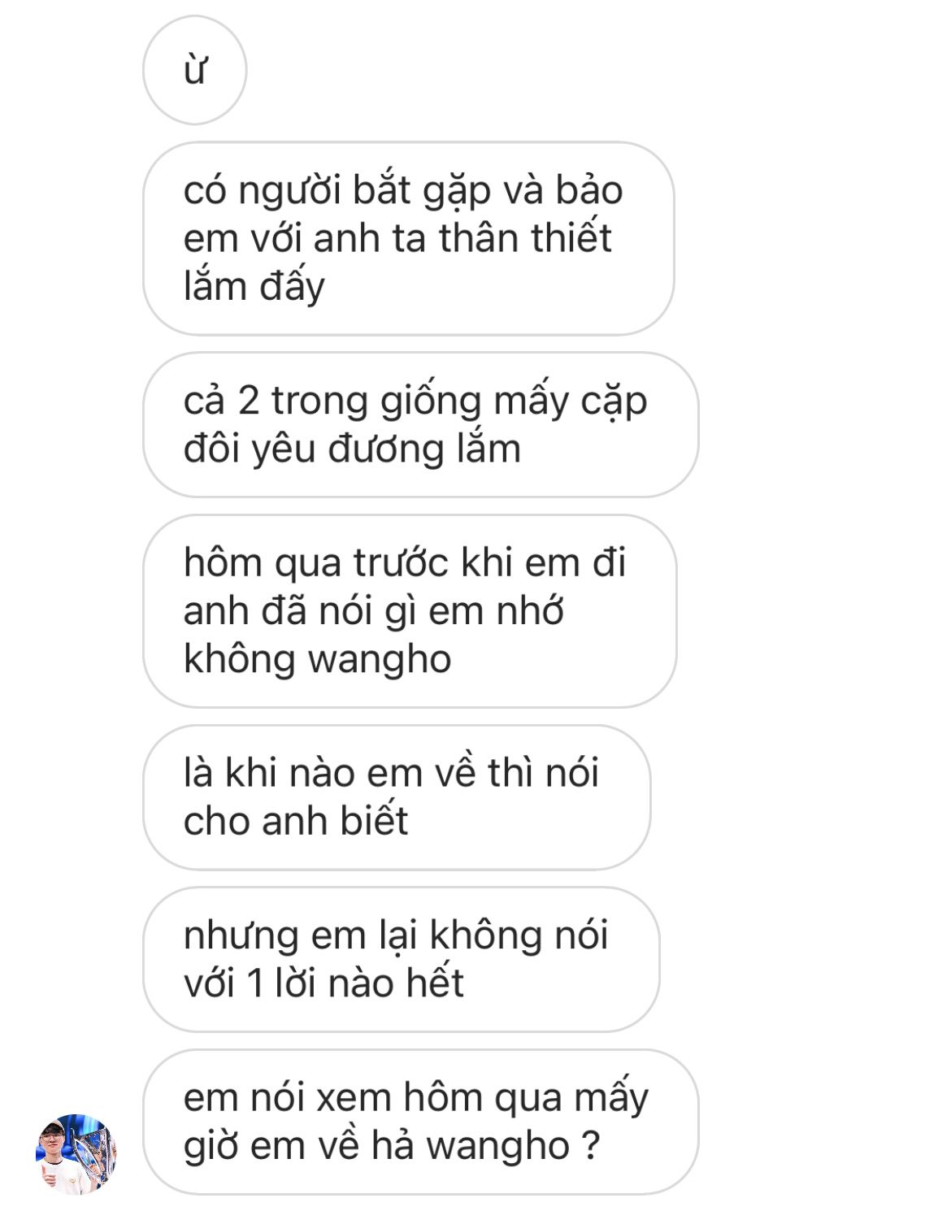This screenshot has height=1211, width=951.
Task: Select the short 'ừ' message bubble
Action: pyautogui.click(x=195, y=70)
